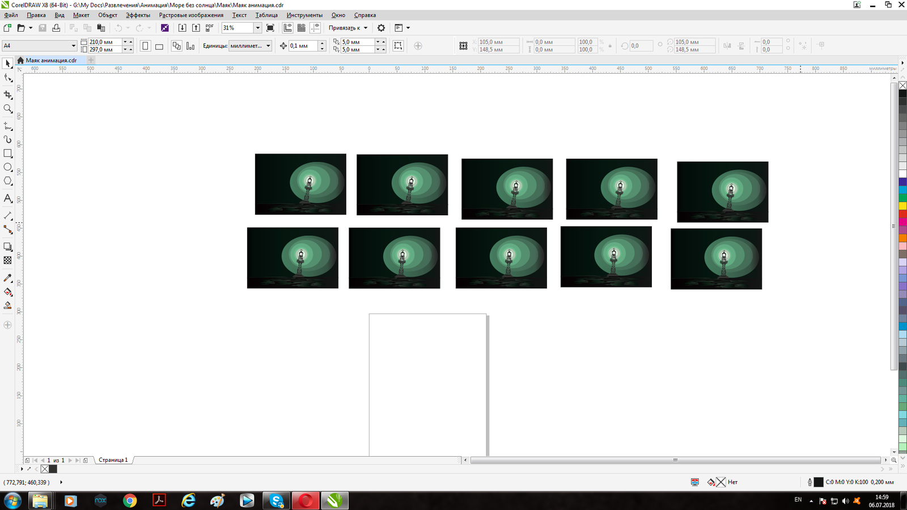Open the Привязать к dropdown
The width and height of the screenshot is (907, 510).
point(348,28)
